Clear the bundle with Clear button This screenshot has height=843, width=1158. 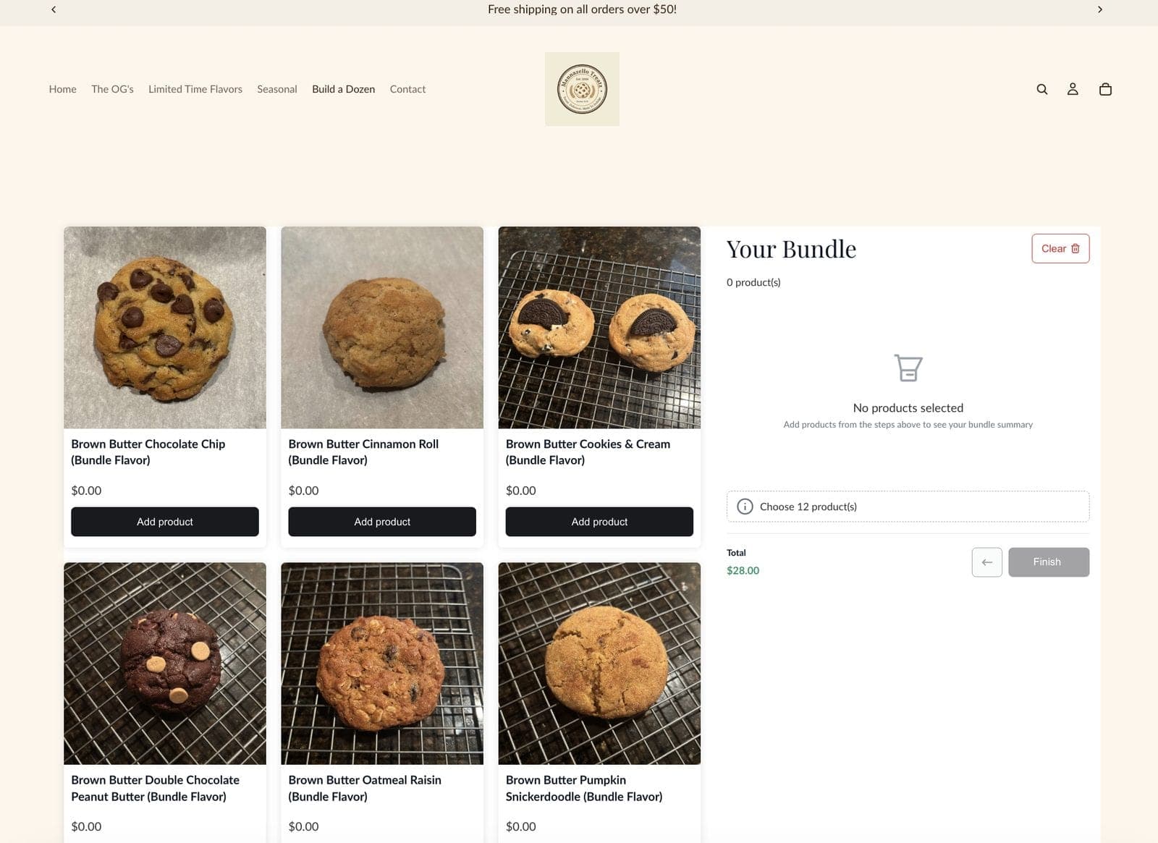tap(1060, 248)
